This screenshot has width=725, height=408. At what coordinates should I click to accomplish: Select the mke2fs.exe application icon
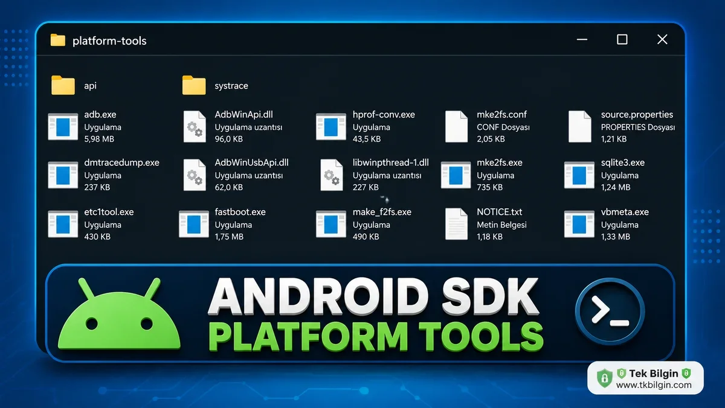click(456, 175)
